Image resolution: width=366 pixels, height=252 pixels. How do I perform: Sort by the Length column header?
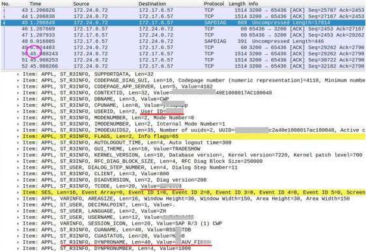click(x=237, y=4)
